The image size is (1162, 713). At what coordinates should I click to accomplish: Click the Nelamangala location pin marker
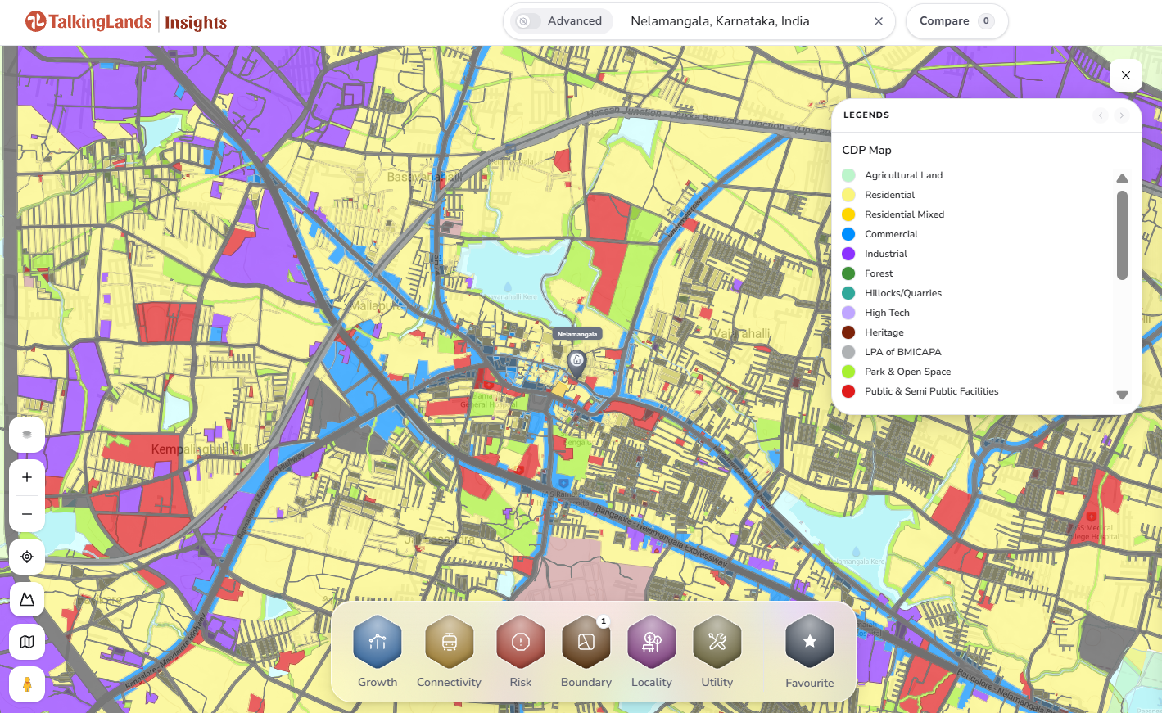point(577,363)
